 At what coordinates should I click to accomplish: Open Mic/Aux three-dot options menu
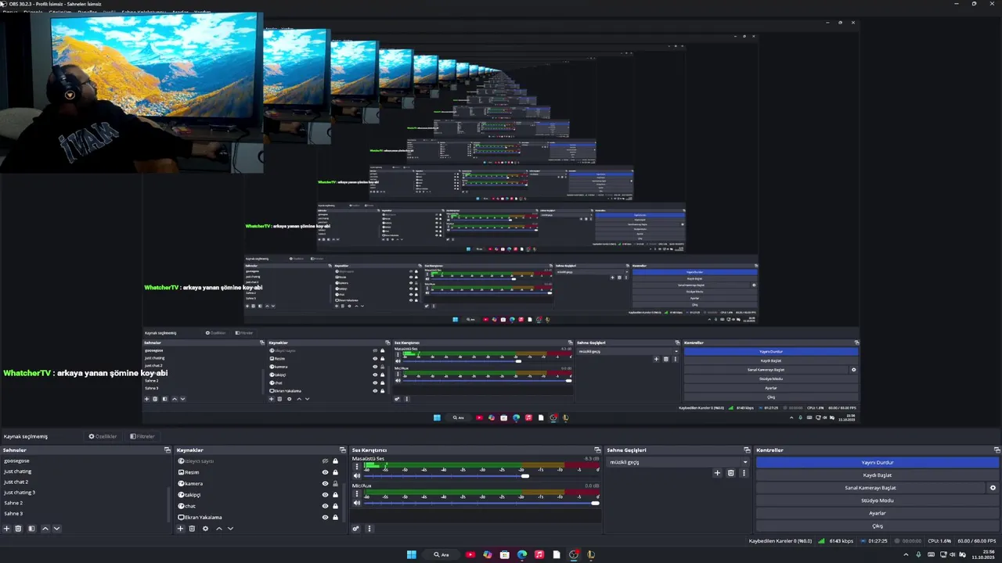click(357, 493)
